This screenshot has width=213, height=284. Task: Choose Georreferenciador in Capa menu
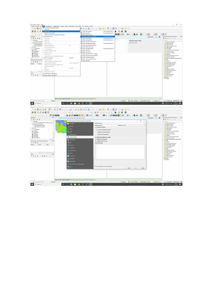coord(61,37)
